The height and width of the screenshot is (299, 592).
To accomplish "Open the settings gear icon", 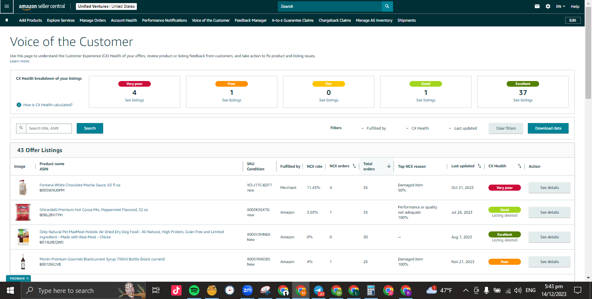I will tap(548, 6).
